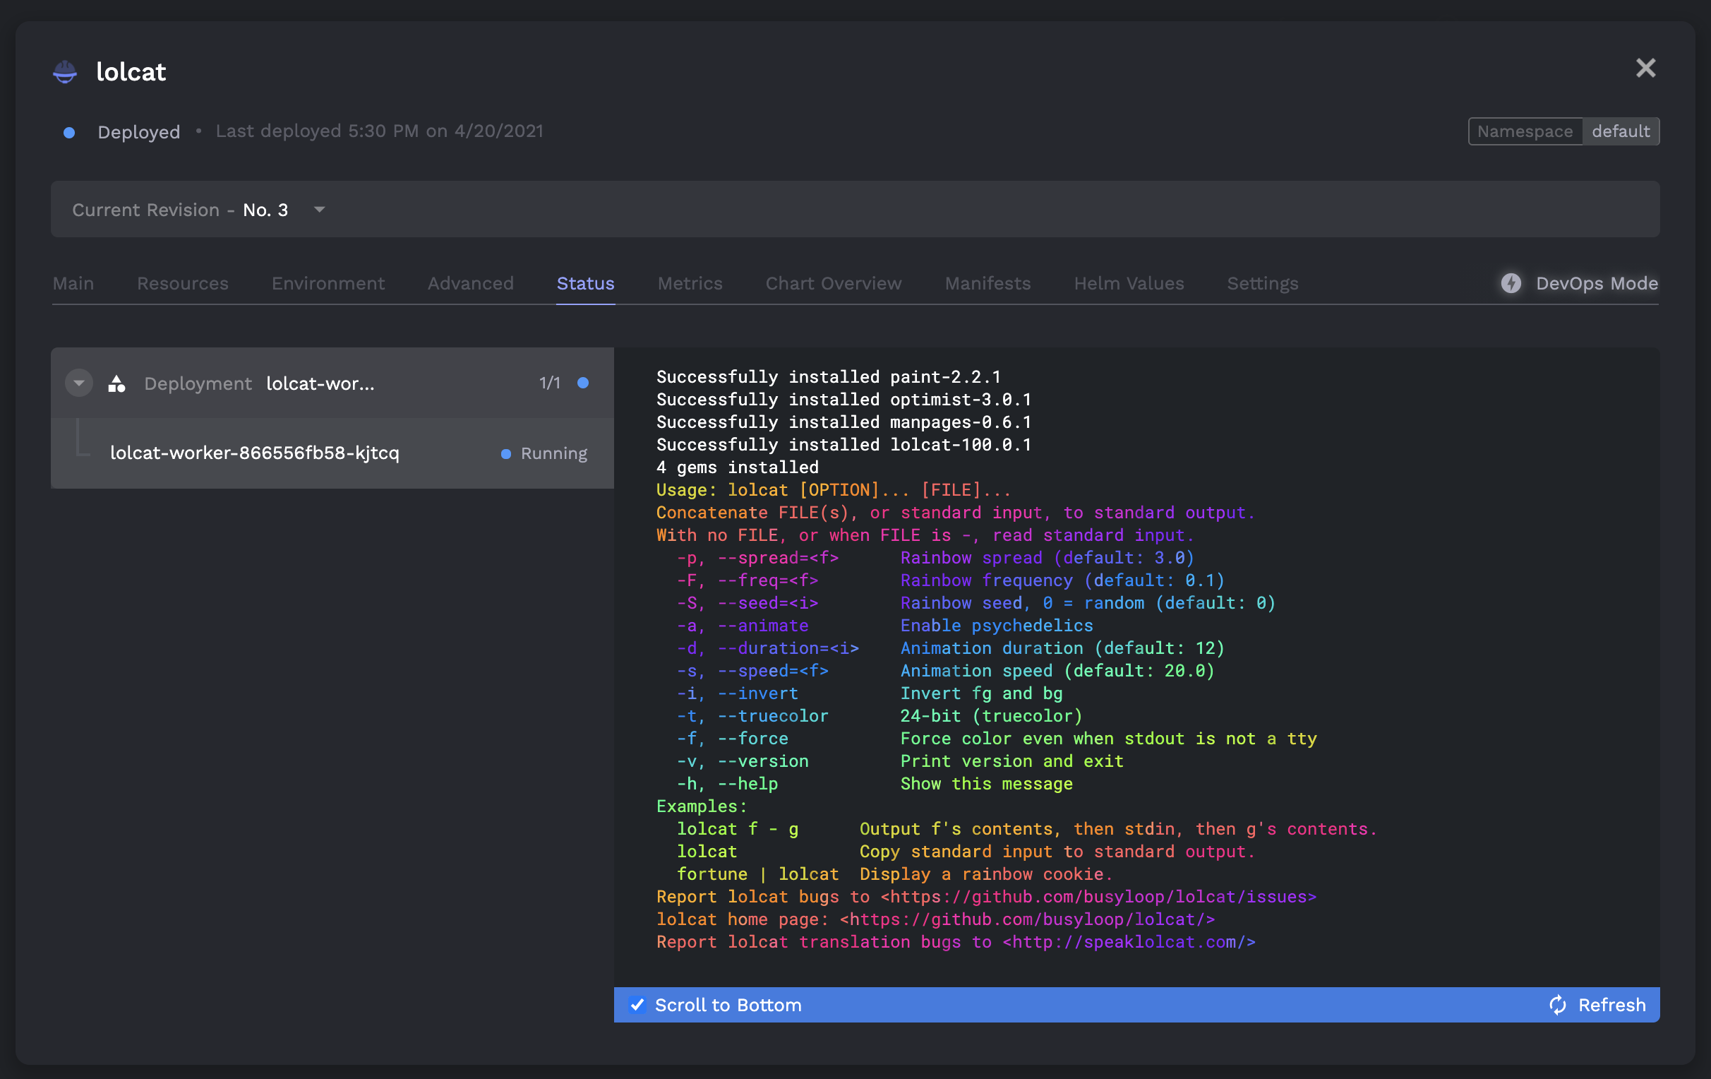Click the Refresh button label
The height and width of the screenshot is (1079, 1711).
(1611, 1004)
